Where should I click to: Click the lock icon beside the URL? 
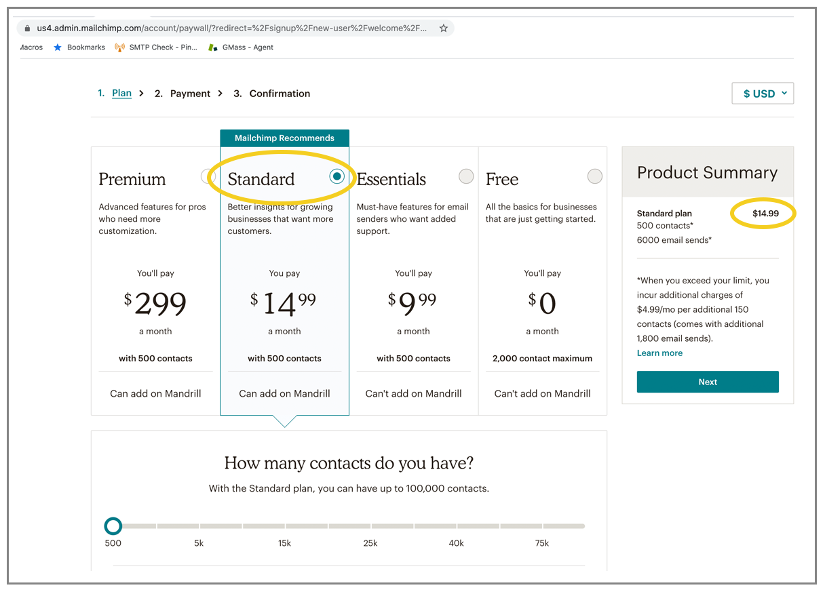(x=28, y=28)
